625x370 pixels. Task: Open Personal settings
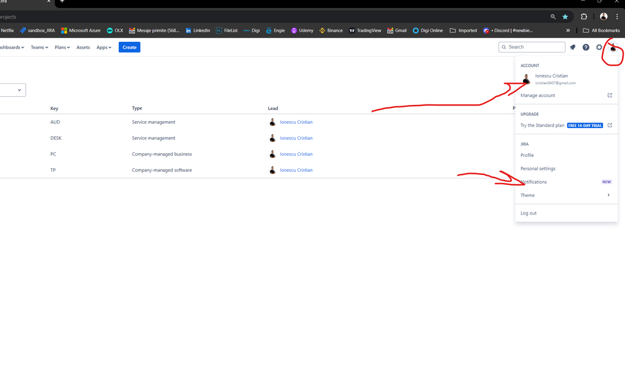566,169
